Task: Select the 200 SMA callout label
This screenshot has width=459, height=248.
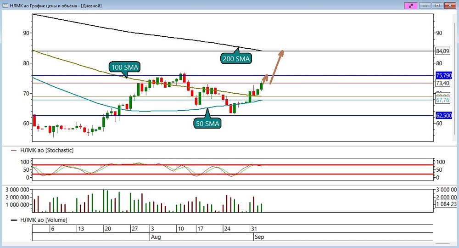Action: (236, 59)
